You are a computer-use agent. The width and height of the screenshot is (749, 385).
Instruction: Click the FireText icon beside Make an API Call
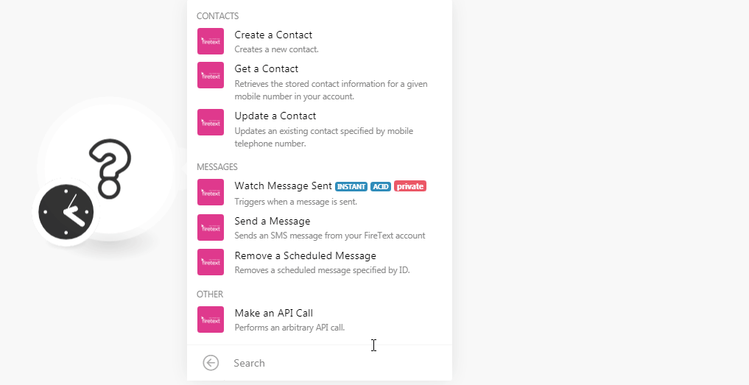point(211,319)
